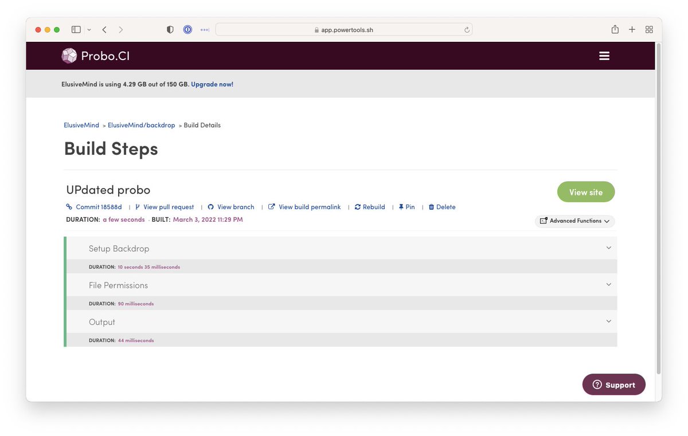Viewport: 688px width, 436px height.
Task: Reload the page with refresh icon
Action: click(x=467, y=30)
